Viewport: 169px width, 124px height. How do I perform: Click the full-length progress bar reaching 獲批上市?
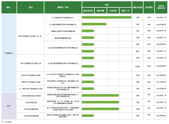[107, 17]
